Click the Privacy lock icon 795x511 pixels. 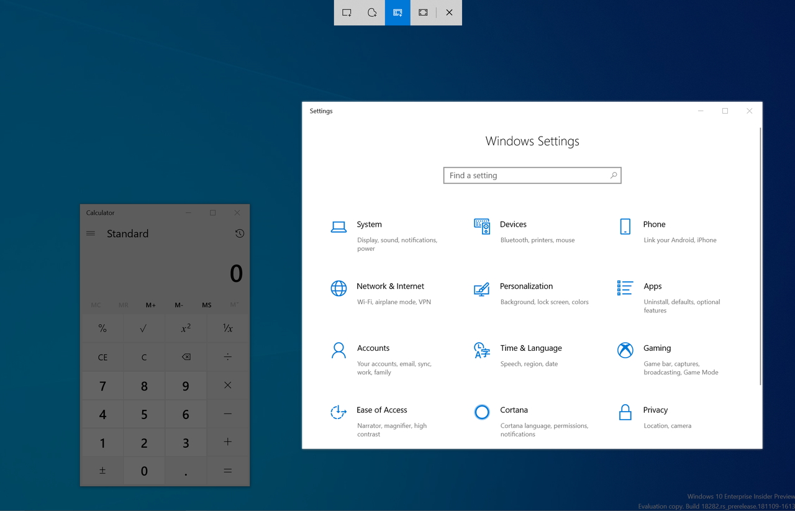pyautogui.click(x=625, y=412)
